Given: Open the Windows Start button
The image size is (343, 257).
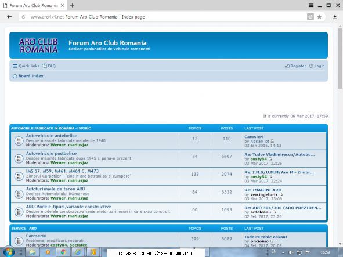Looking at the screenshot, I should pyautogui.click(x=9, y=252).
